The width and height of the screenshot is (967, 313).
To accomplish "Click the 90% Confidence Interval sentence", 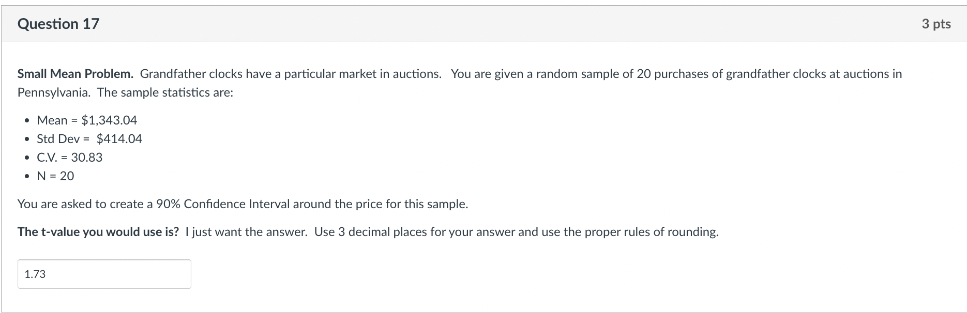I will (x=243, y=204).
